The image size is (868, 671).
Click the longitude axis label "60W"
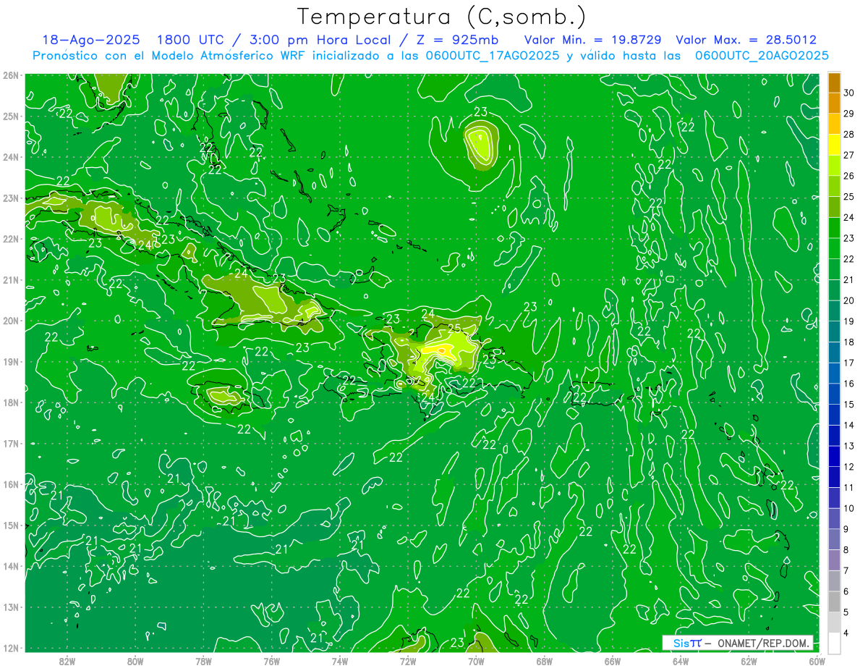[x=817, y=661]
